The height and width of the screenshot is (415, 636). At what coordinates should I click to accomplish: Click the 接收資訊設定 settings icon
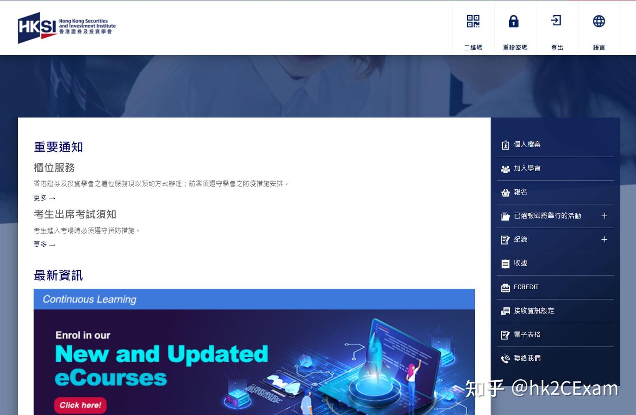(x=505, y=311)
